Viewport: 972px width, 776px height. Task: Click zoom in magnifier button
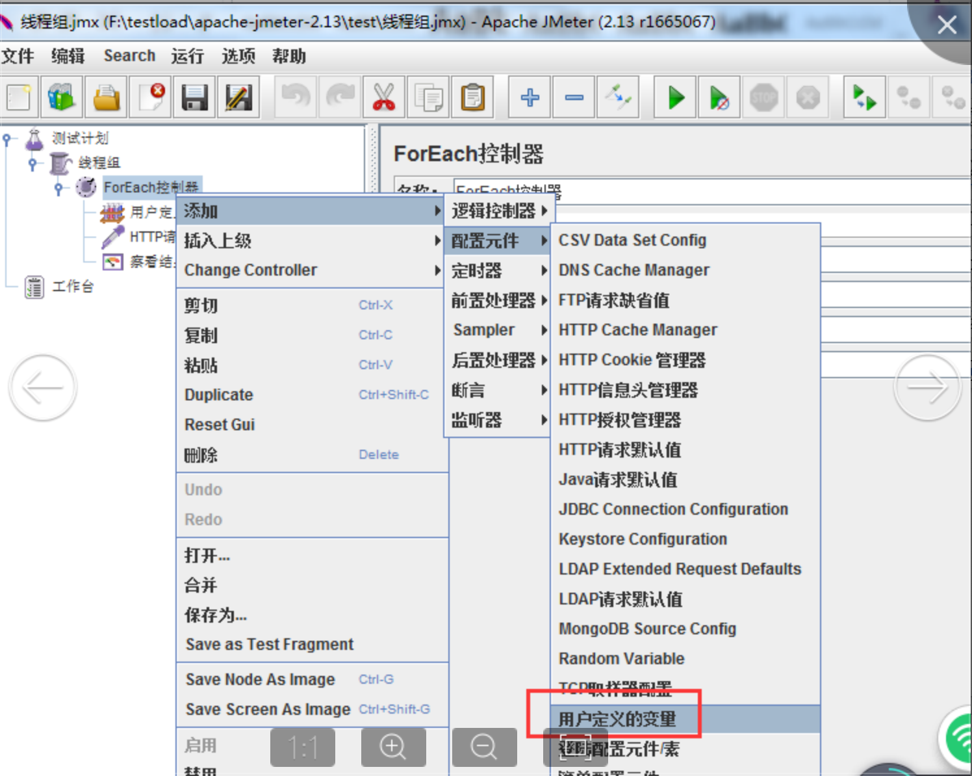click(x=393, y=747)
